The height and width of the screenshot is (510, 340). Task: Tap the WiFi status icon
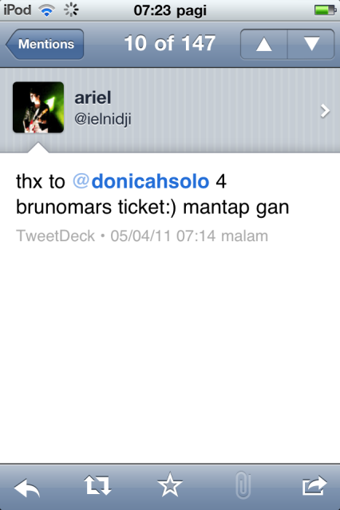[x=47, y=10]
